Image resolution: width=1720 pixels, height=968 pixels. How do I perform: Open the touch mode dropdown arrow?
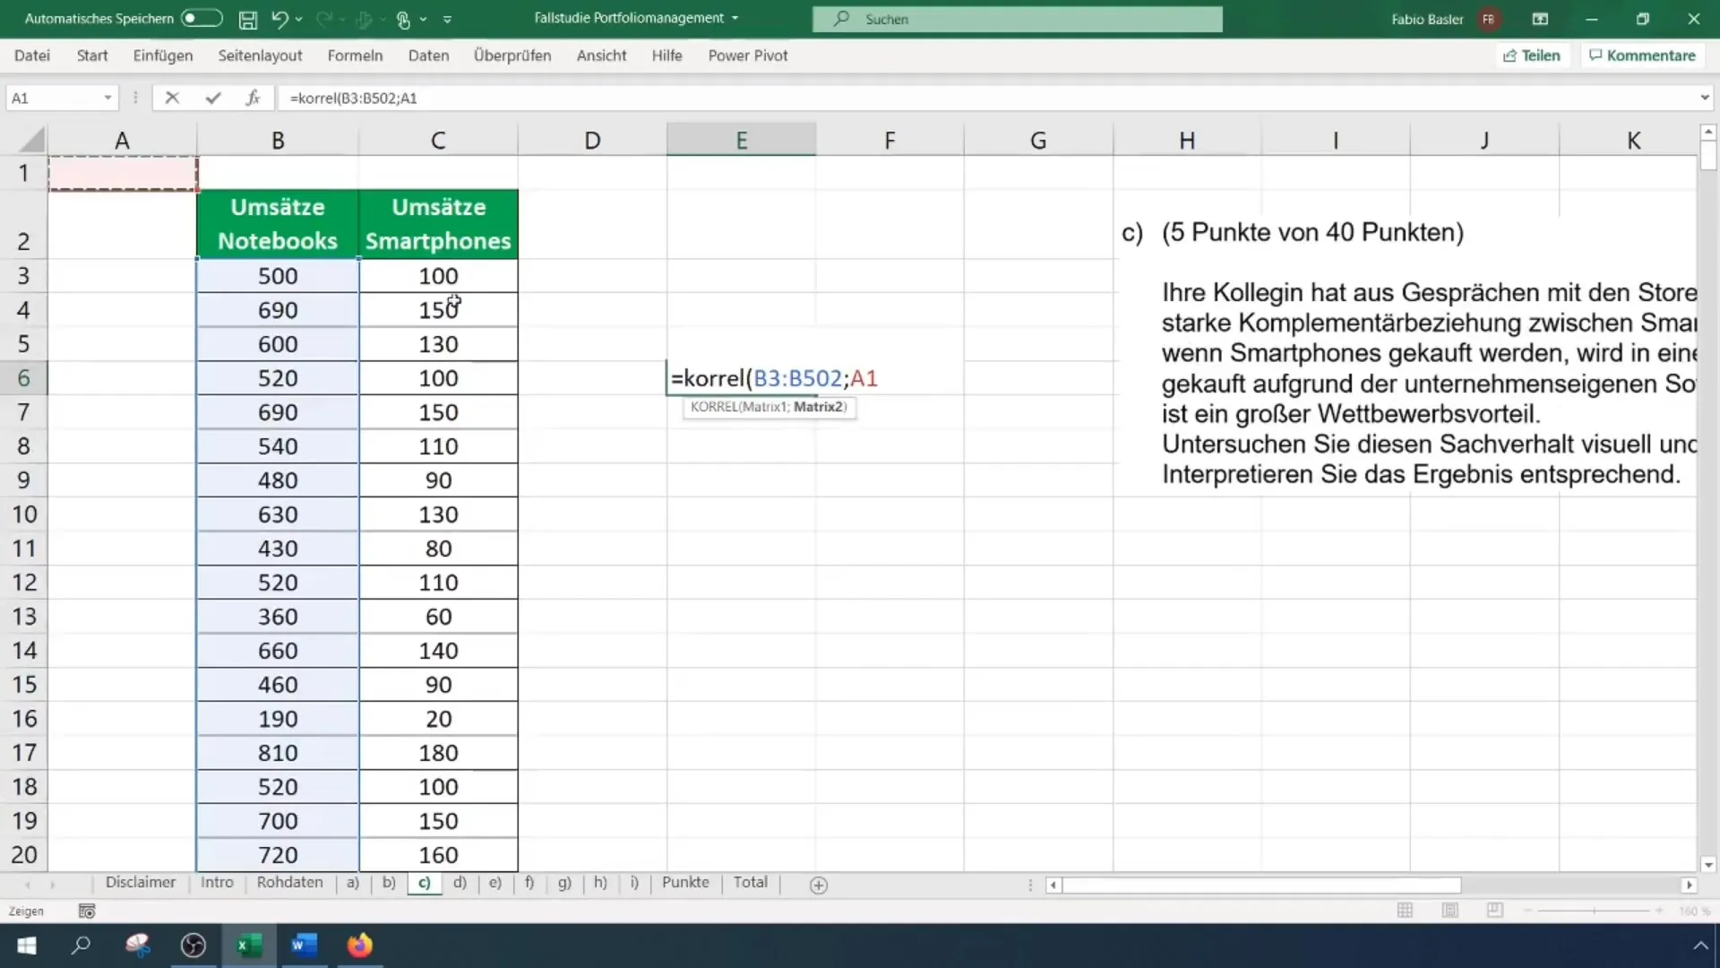pos(424,19)
